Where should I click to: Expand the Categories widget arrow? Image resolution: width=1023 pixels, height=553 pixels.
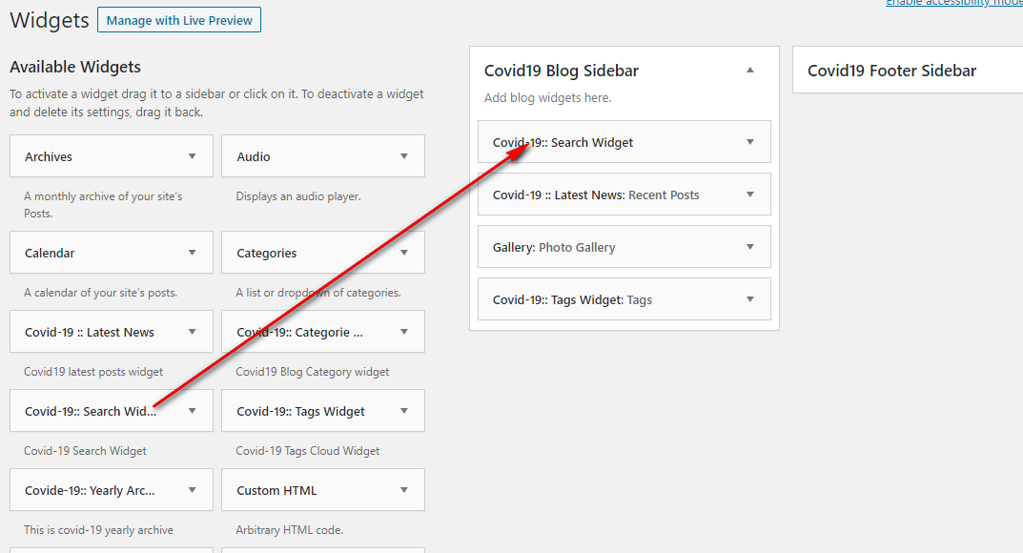404,253
